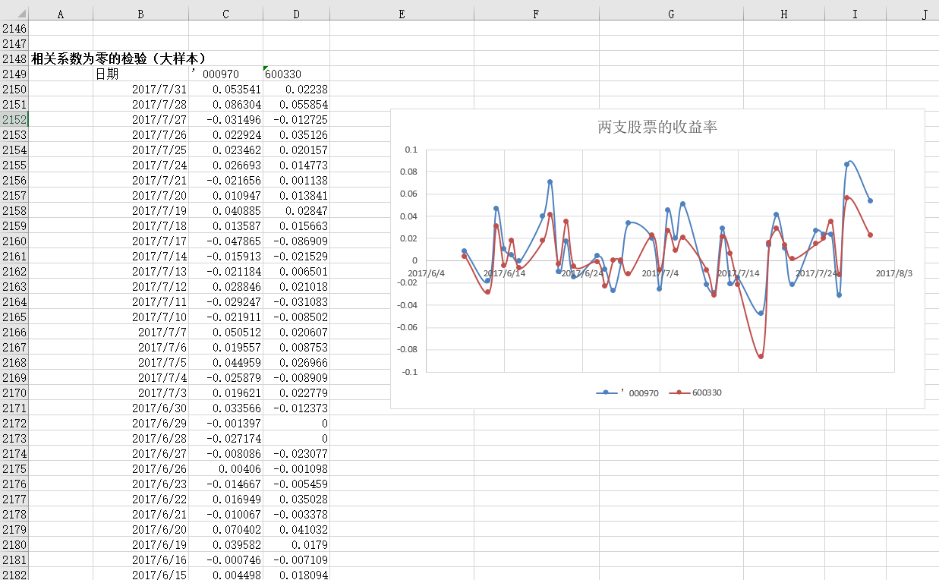The image size is (939, 580).
Task: Click date cell 2017/7/31
Action: [x=141, y=89]
